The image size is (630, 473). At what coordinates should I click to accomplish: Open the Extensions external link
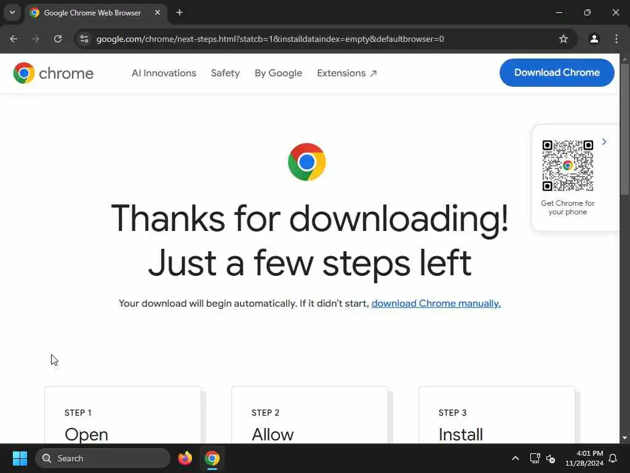347,73
